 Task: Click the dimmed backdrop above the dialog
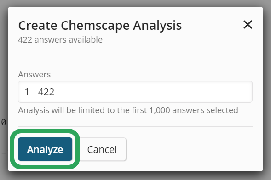(135, 3)
